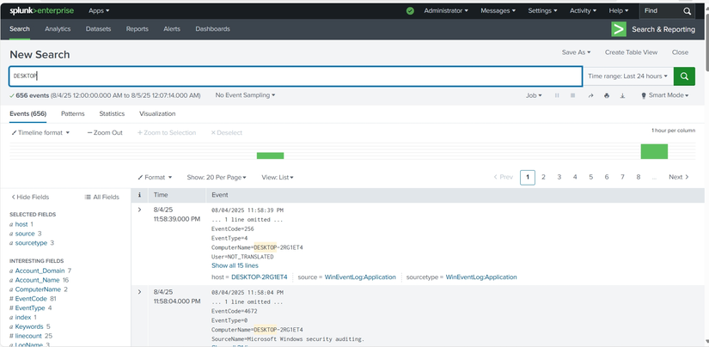Pause the search job

tap(557, 95)
